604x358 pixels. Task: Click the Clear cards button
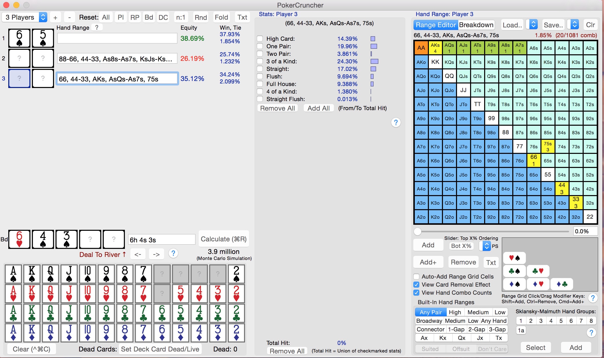[31, 349]
